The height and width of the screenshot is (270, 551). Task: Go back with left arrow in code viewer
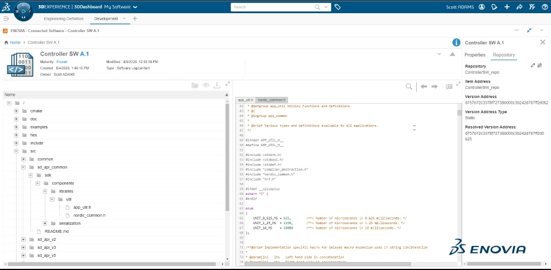[x=424, y=87]
